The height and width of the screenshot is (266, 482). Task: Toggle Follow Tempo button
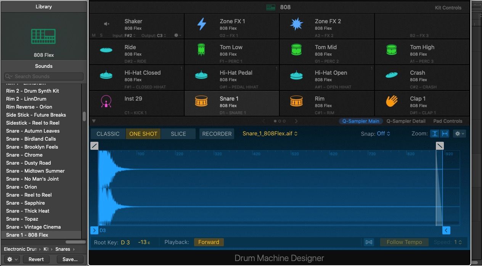[x=404, y=242]
